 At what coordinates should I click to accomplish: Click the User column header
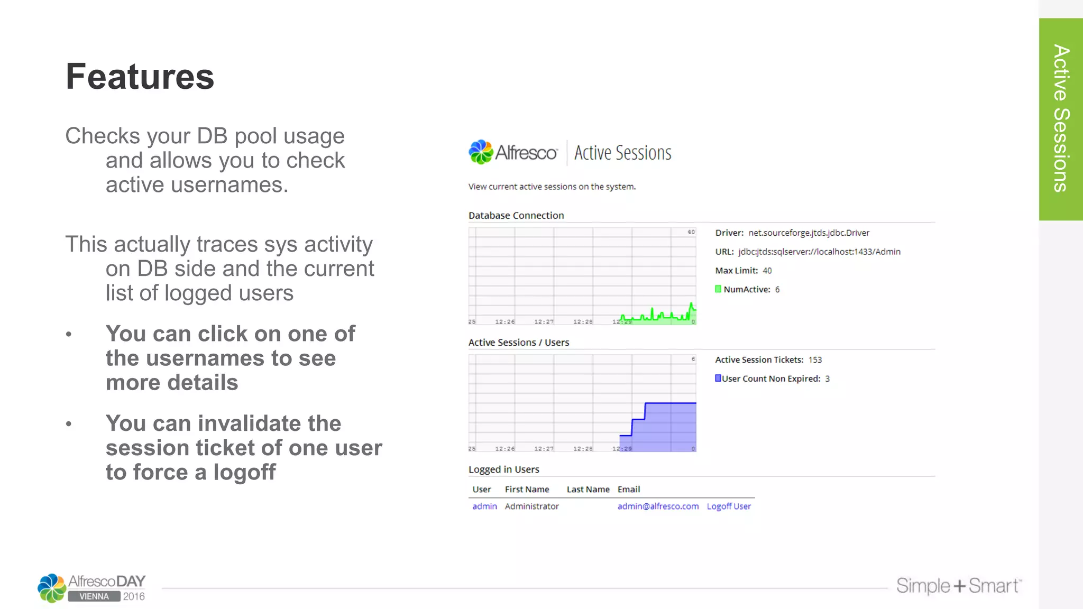click(482, 489)
